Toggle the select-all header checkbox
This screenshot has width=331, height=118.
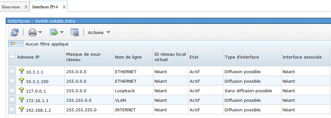[12, 56]
